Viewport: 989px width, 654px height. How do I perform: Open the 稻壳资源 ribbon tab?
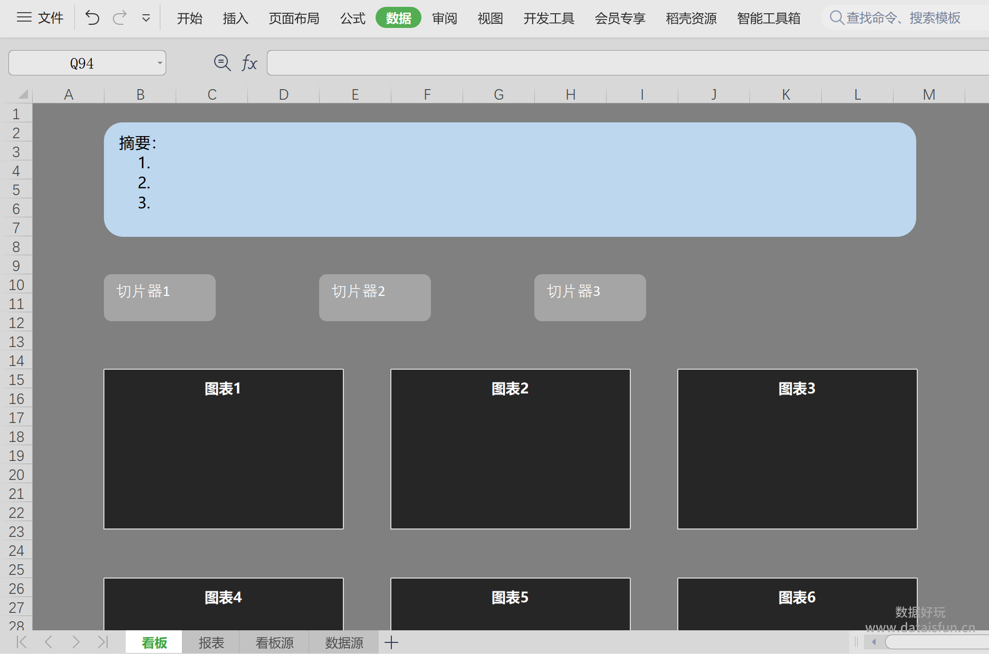pyautogui.click(x=691, y=18)
